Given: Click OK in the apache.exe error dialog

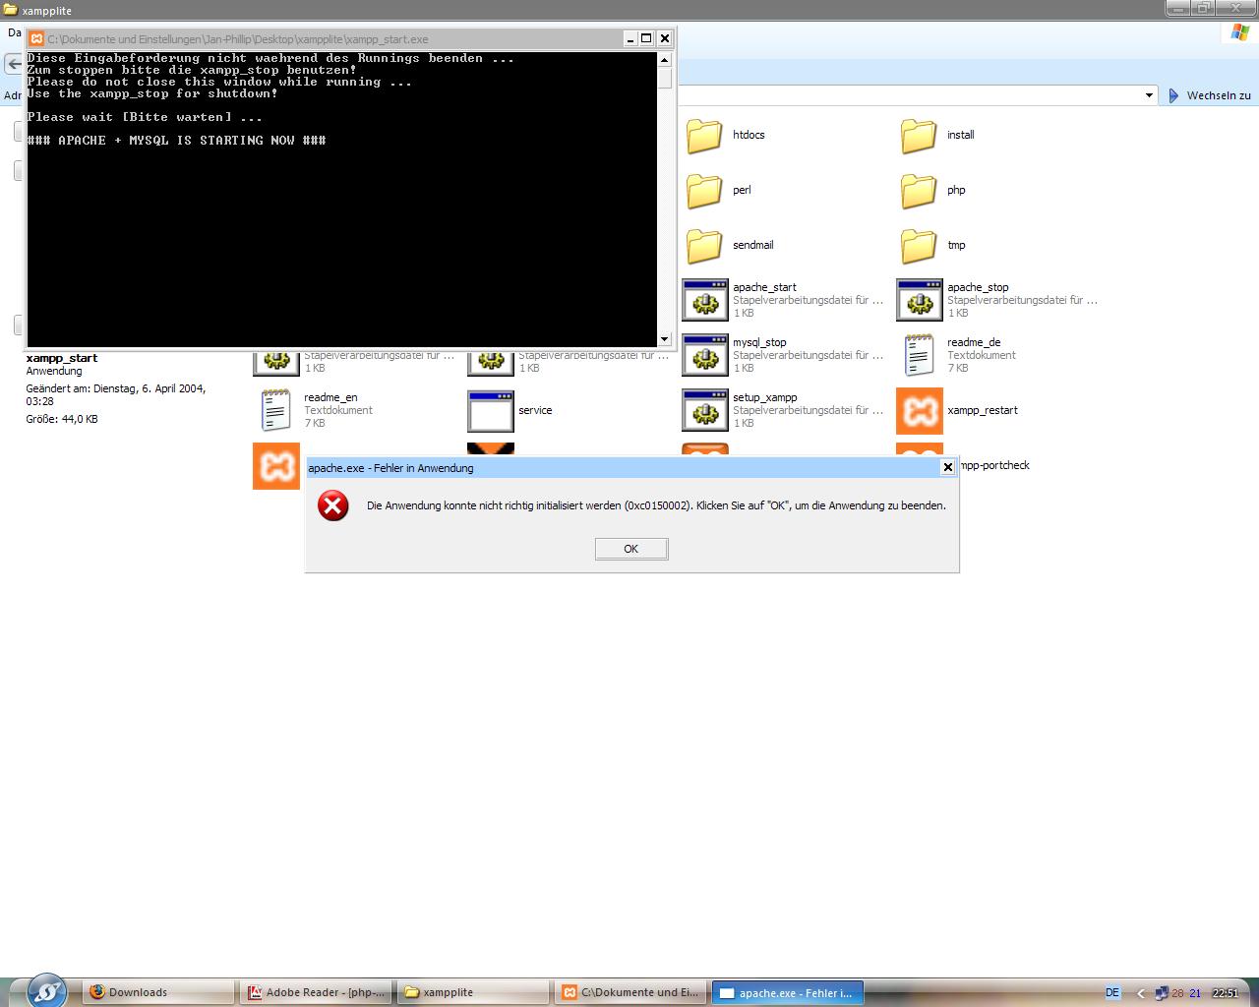Looking at the screenshot, I should (x=631, y=549).
